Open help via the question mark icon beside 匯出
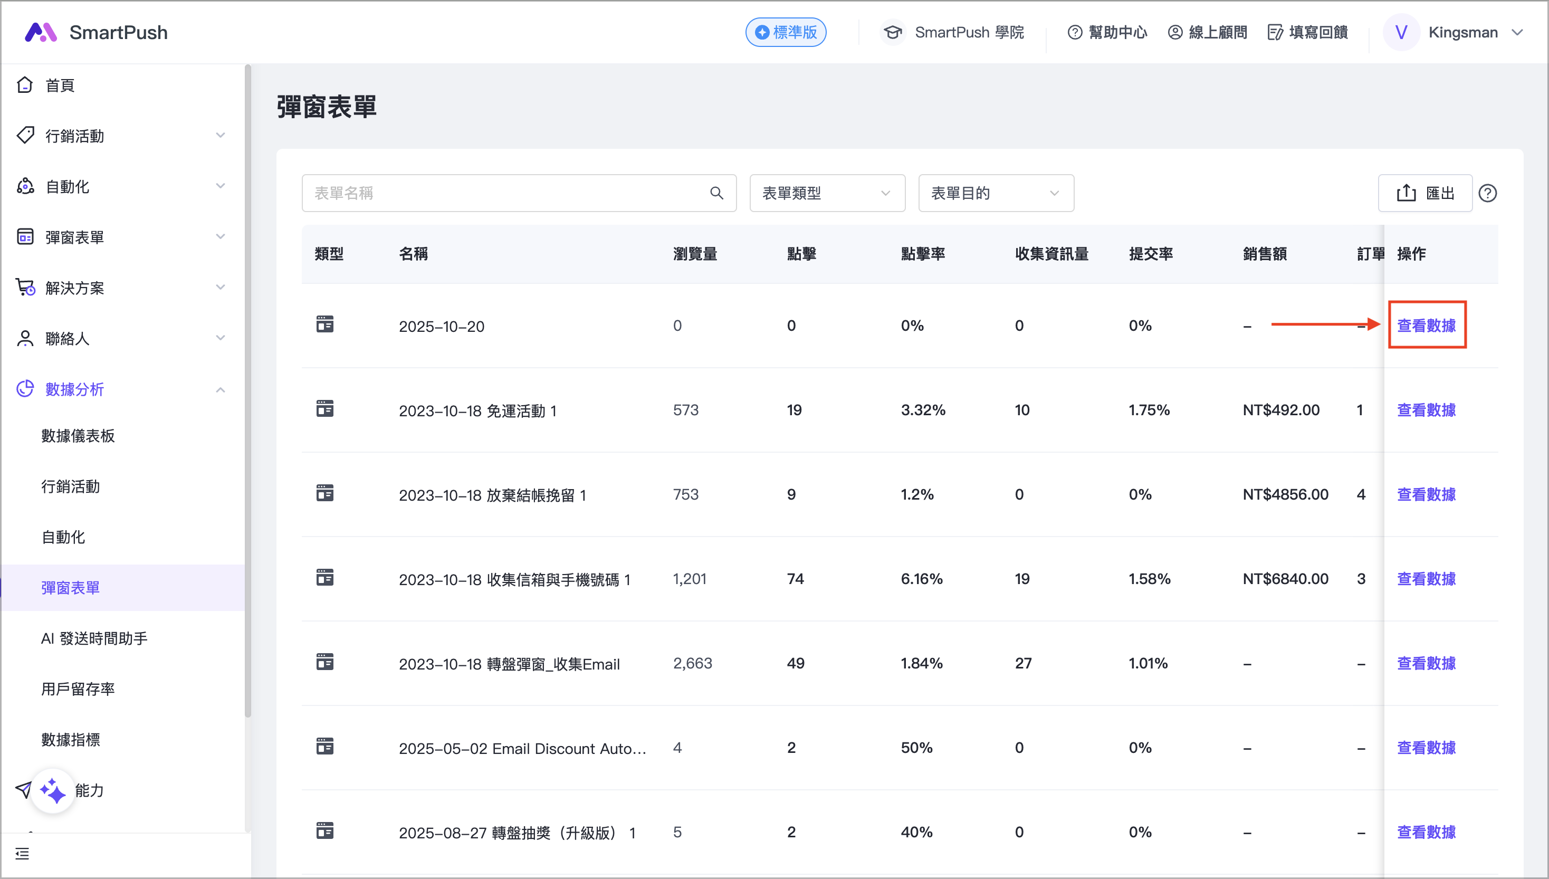Screen dimensions: 1549x879 pos(1488,193)
